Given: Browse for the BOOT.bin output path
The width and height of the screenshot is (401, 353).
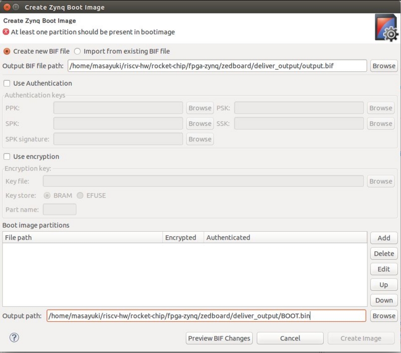Looking at the screenshot, I should point(383,316).
